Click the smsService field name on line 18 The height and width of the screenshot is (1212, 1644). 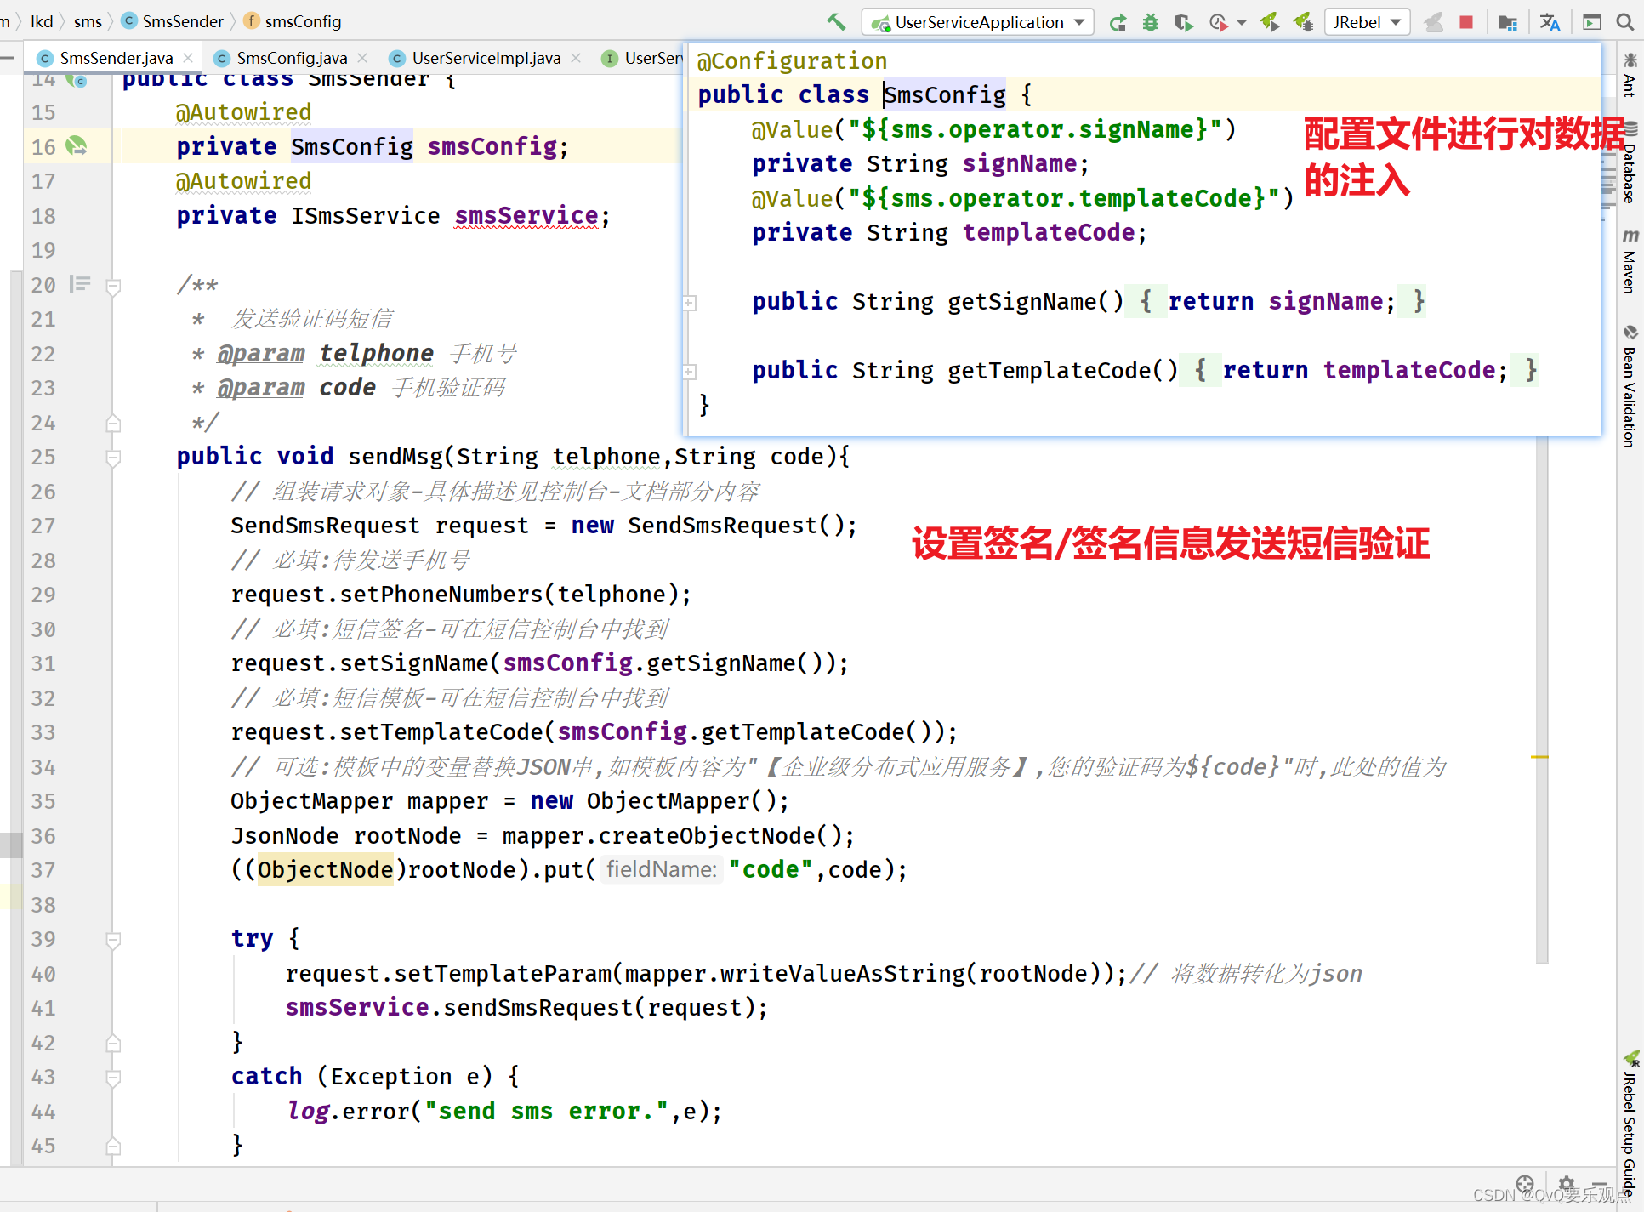tap(526, 215)
